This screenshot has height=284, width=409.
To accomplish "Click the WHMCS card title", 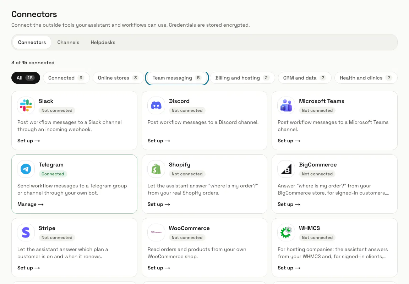I will pos(309,228).
